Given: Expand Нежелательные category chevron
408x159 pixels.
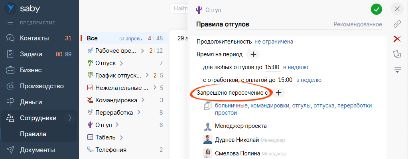Looking at the screenshot, I should pyautogui.click(x=155, y=87).
